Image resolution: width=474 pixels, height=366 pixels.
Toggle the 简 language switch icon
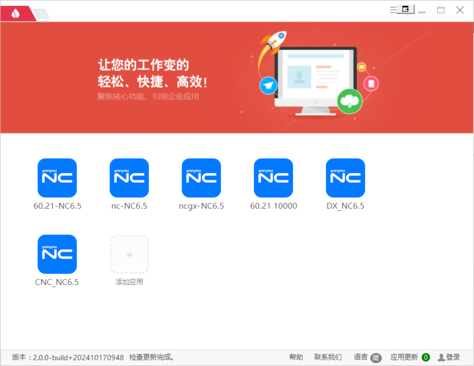pos(376,358)
